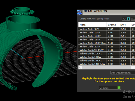Select the White Gold:14KX1 row
This screenshot has width=135, height=101.
107,61
